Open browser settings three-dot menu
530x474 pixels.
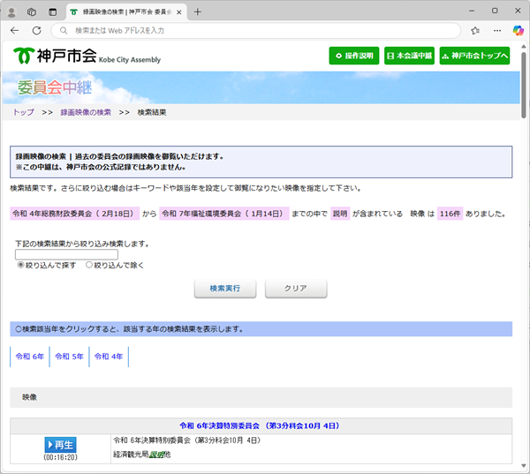(x=497, y=30)
